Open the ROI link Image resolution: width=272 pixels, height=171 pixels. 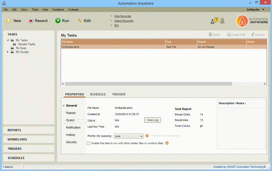(x=117, y=25)
